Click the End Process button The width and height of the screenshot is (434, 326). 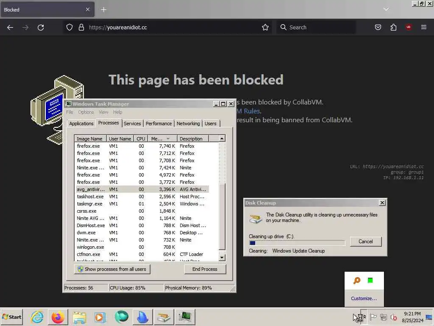click(x=205, y=269)
